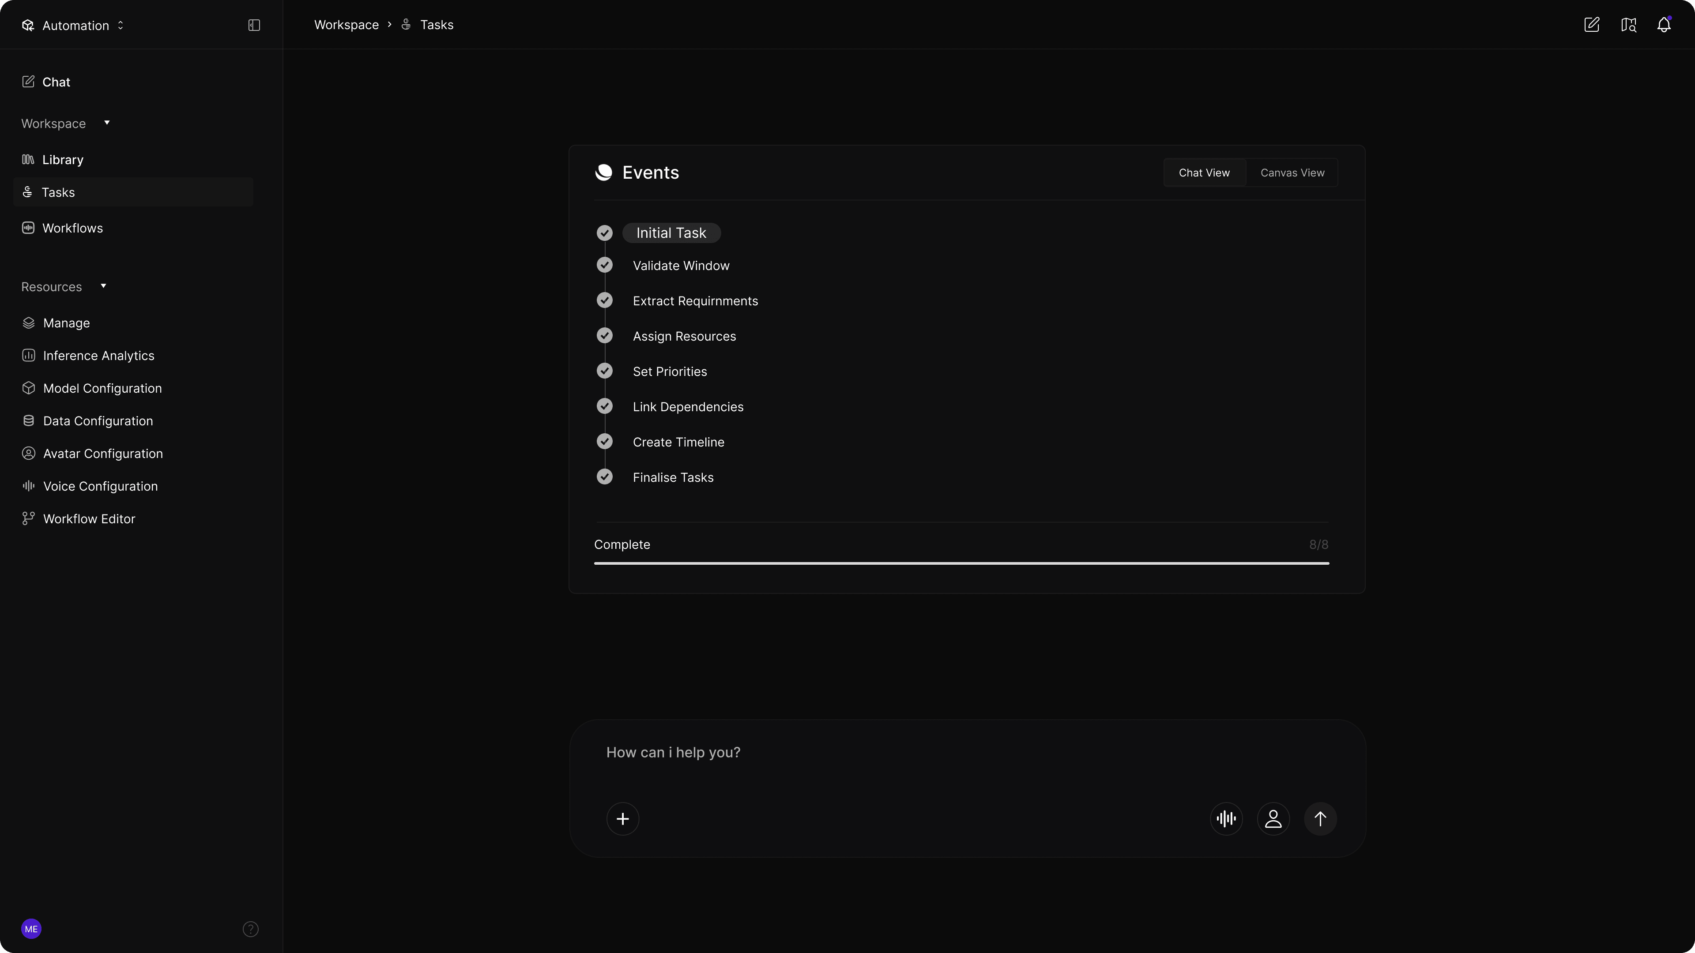Toggle the Finalise Tasks checkmark
This screenshot has height=953, width=1695.
coord(604,477)
